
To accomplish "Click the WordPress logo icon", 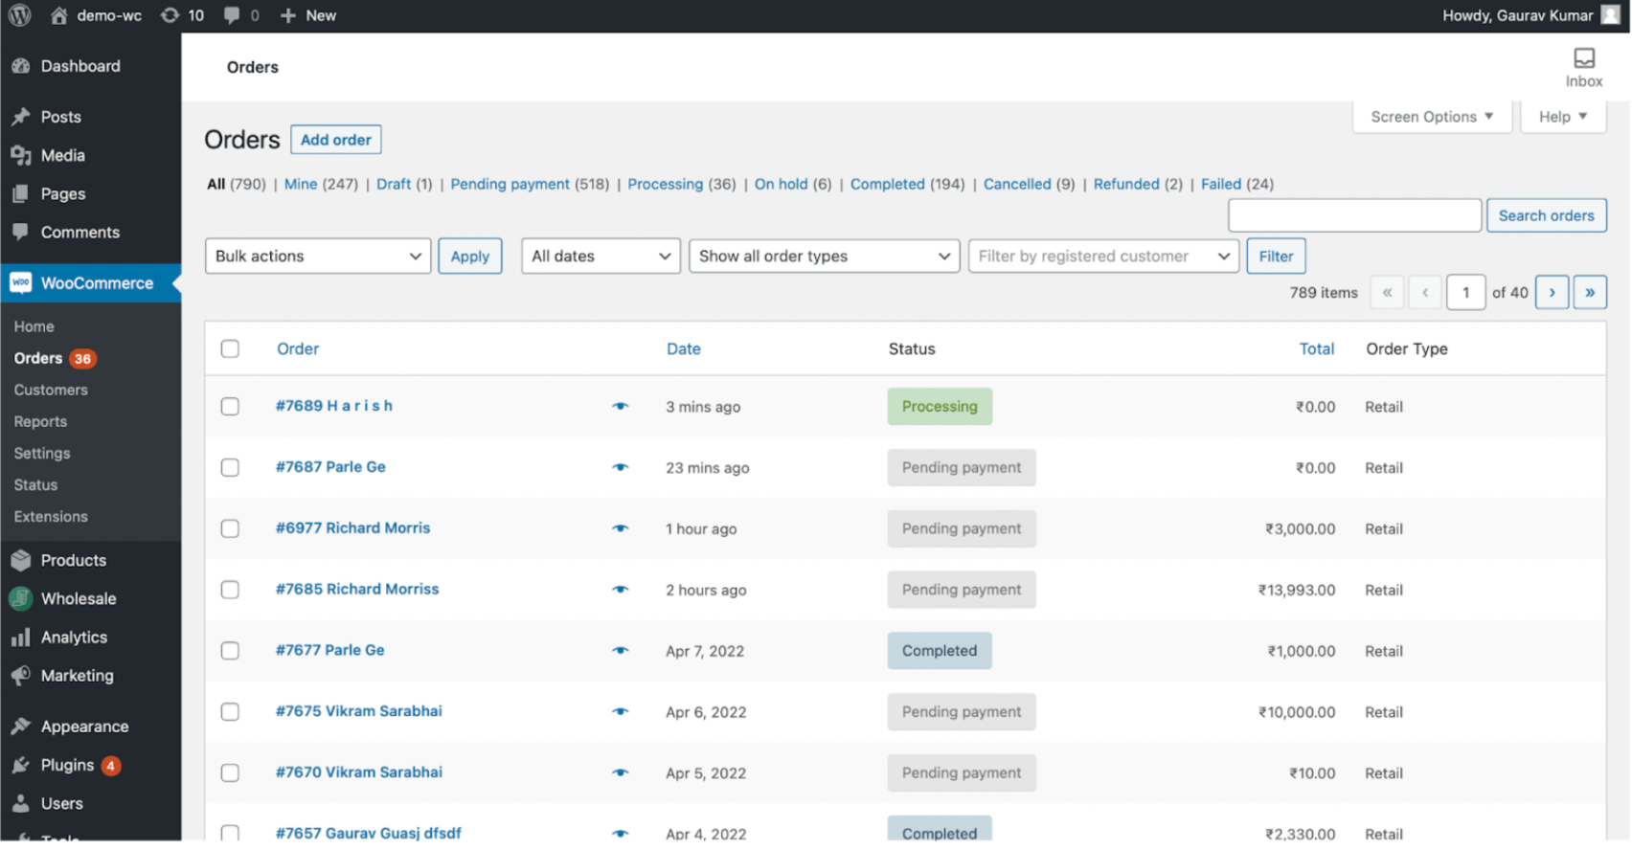I will [x=19, y=15].
